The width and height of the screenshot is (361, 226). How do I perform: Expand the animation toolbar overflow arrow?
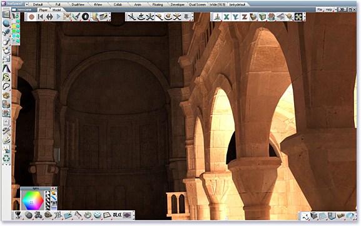(x=109, y=17)
